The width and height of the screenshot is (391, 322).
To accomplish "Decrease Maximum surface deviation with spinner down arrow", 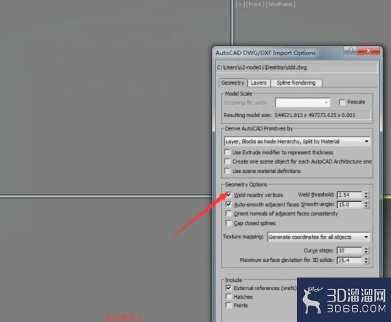I will pos(366,262).
